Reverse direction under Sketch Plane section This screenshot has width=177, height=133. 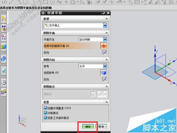click(104, 52)
